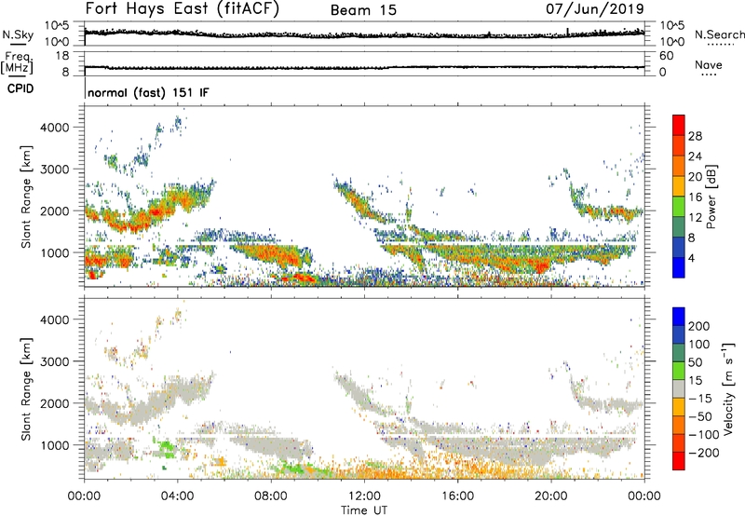Click the 'Slant Range [km]' label of power panel
The height and width of the screenshot is (516, 745).
point(26,197)
